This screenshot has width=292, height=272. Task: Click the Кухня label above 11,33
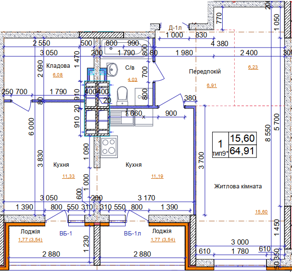tap(61, 165)
